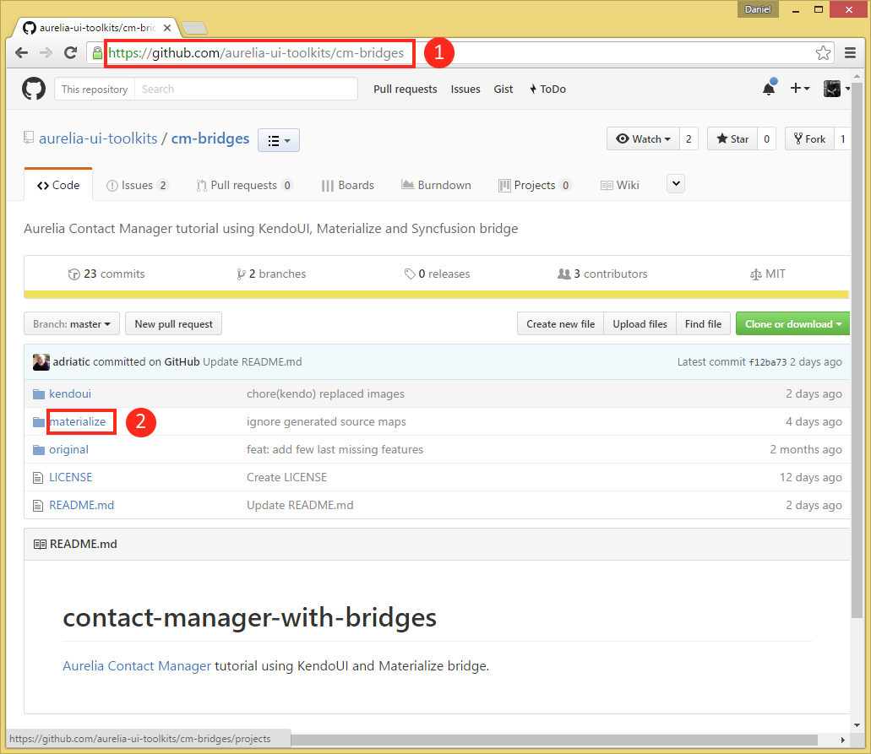This screenshot has width=871, height=754.
Task: Click Aurelia Contact Manager link
Action: [137, 665]
